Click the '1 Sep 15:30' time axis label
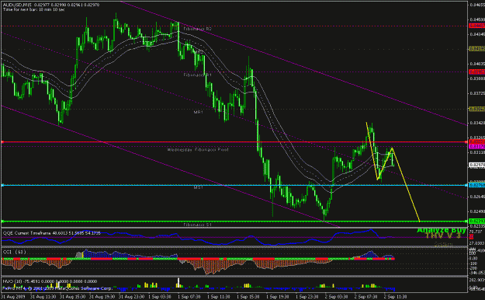The image size is (485, 300). pyautogui.click(x=248, y=297)
